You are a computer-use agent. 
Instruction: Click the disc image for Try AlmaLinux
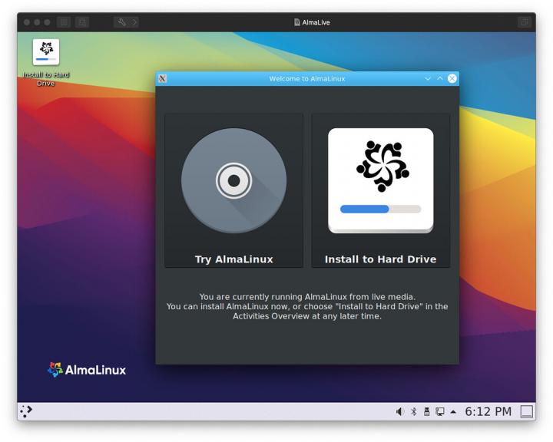[x=233, y=181]
